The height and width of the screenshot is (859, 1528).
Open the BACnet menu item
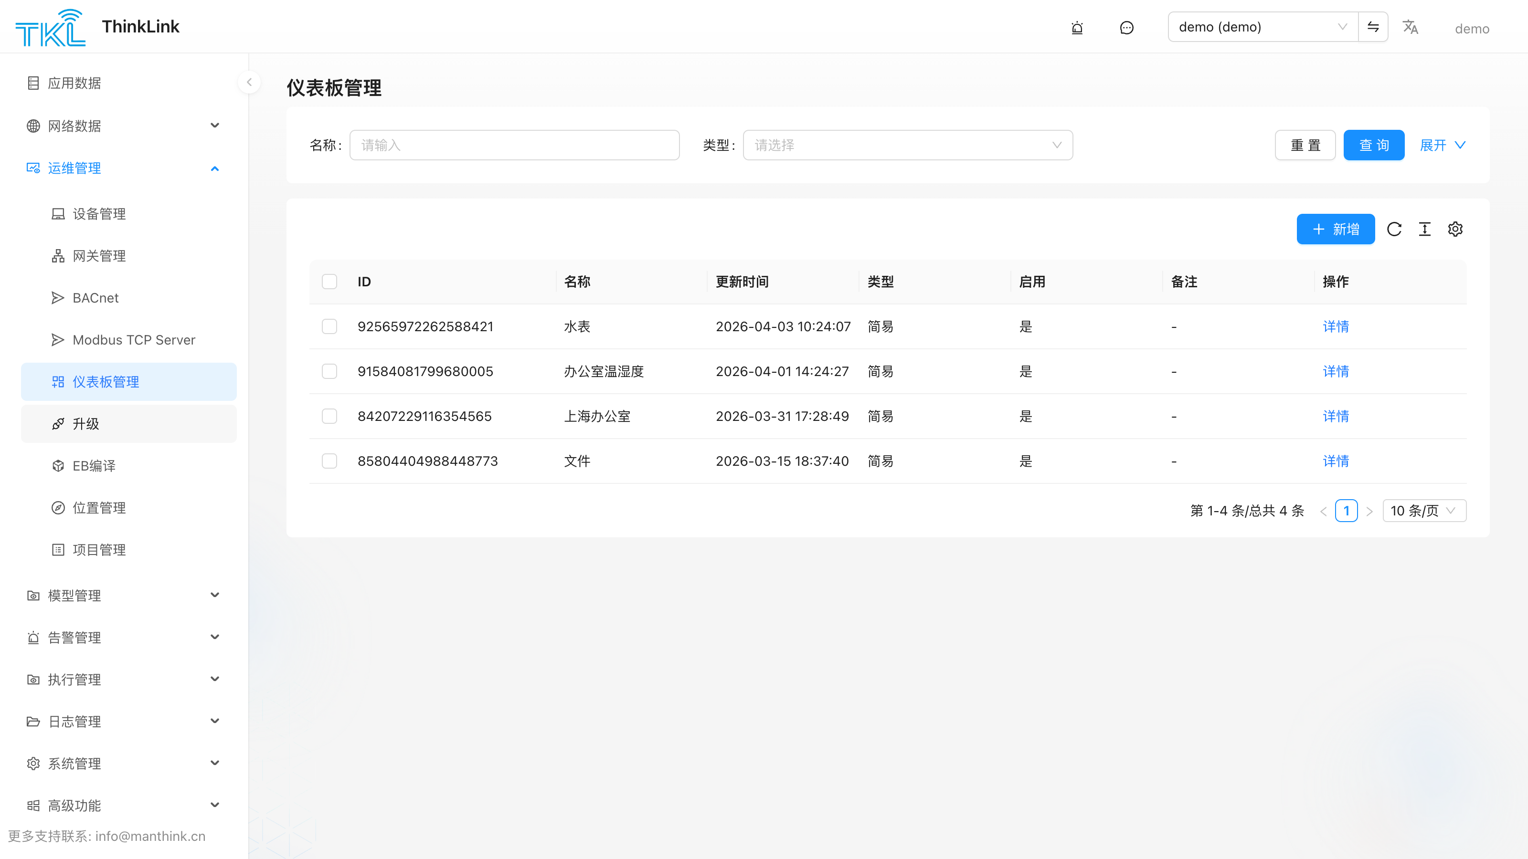point(129,298)
